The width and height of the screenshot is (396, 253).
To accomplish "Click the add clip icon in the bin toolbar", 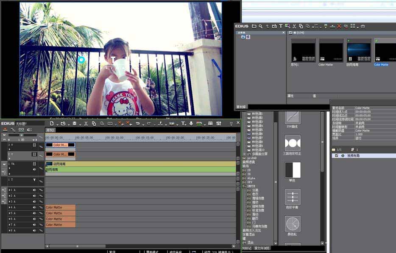I will [274, 26].
